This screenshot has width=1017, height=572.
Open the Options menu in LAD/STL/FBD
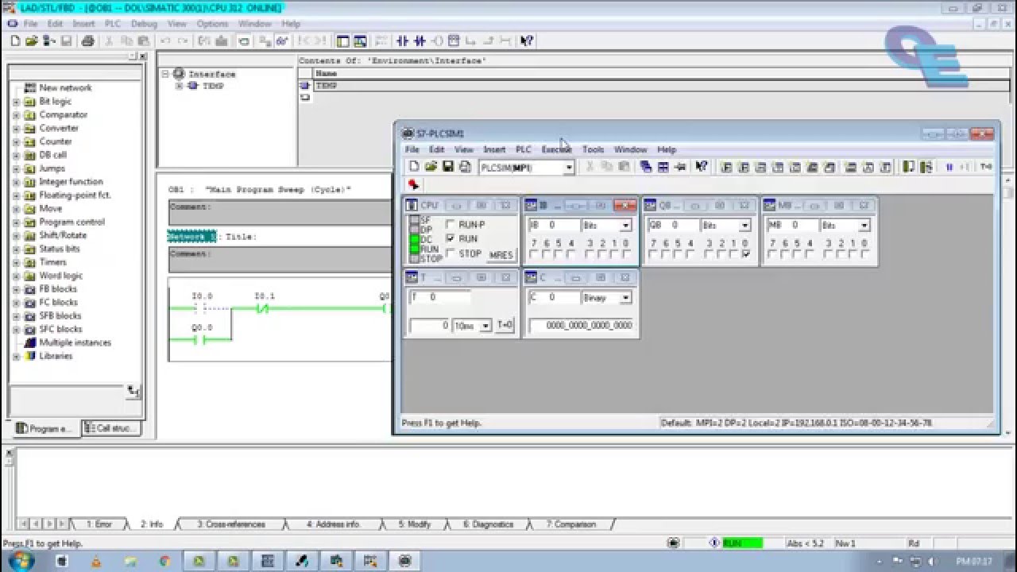(x=212, y=24)
